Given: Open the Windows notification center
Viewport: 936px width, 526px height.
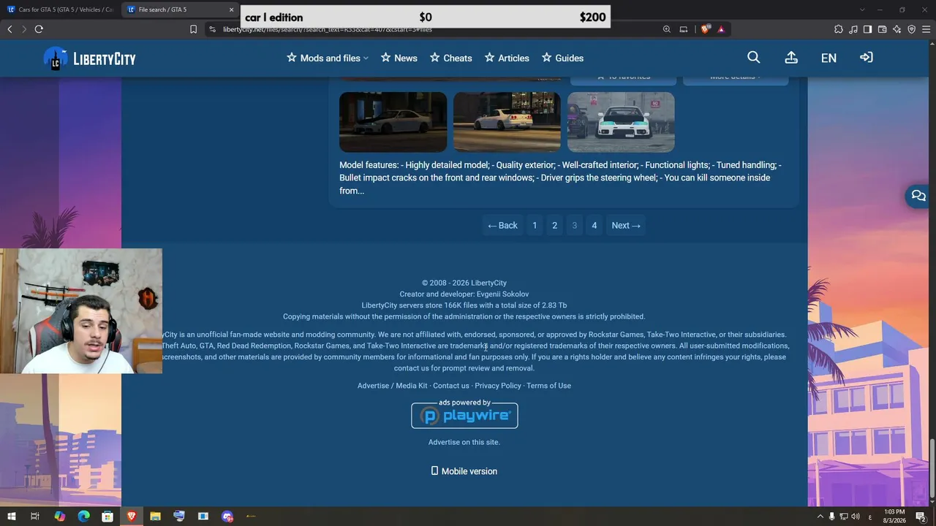Looking at the screenshot, I should [x=921, y=517].
